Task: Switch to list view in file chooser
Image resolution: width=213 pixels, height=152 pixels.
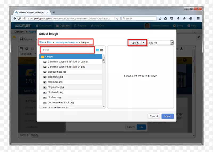Action: click(97, 50)
